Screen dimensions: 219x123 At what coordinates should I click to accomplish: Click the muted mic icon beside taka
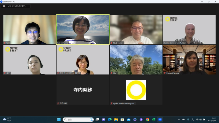point(5,43)
